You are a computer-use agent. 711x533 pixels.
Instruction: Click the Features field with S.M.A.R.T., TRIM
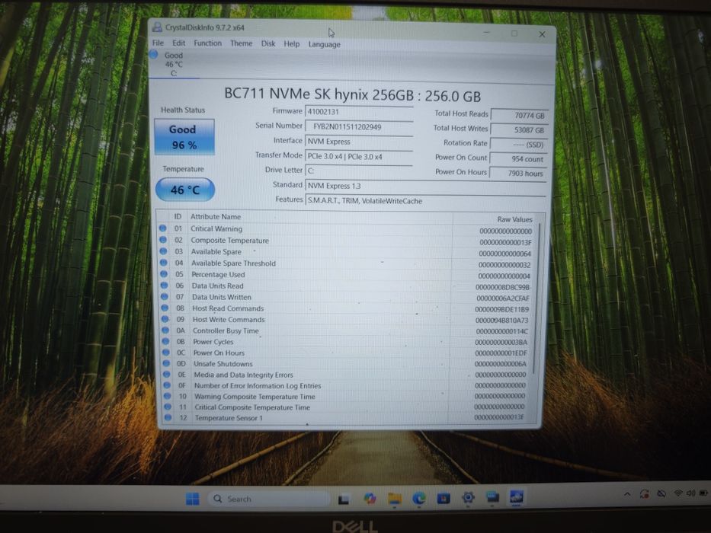click(x=425, y=201)
